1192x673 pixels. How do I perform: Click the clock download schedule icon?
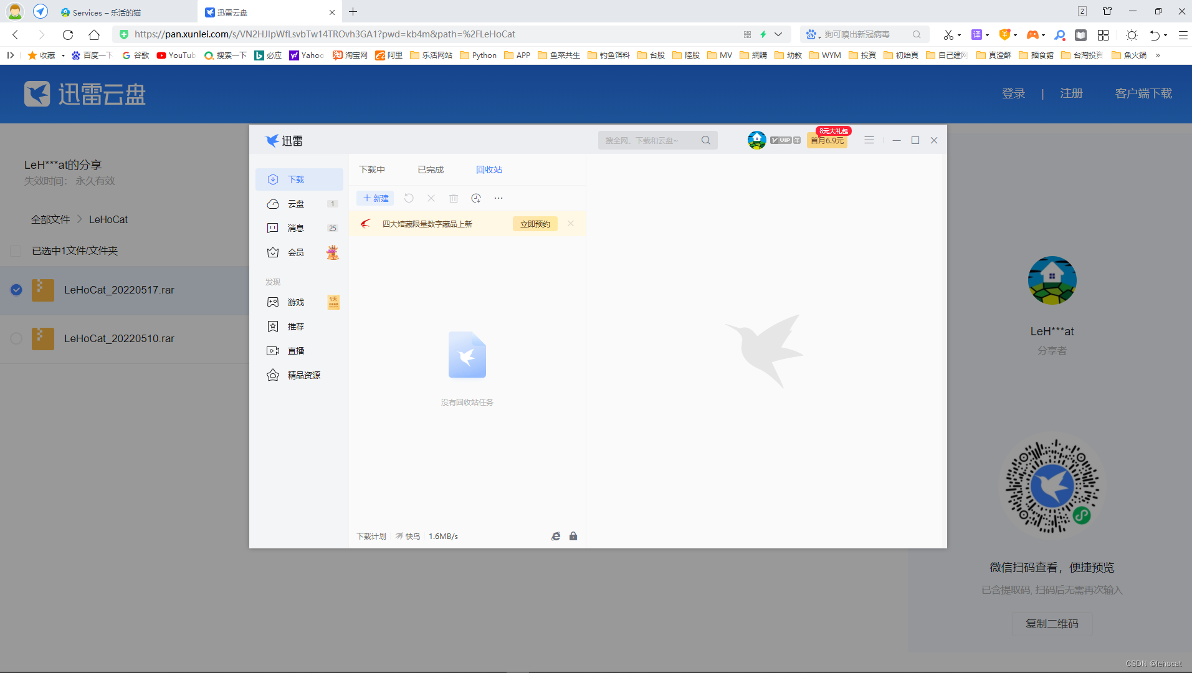(x=476, y=198)
